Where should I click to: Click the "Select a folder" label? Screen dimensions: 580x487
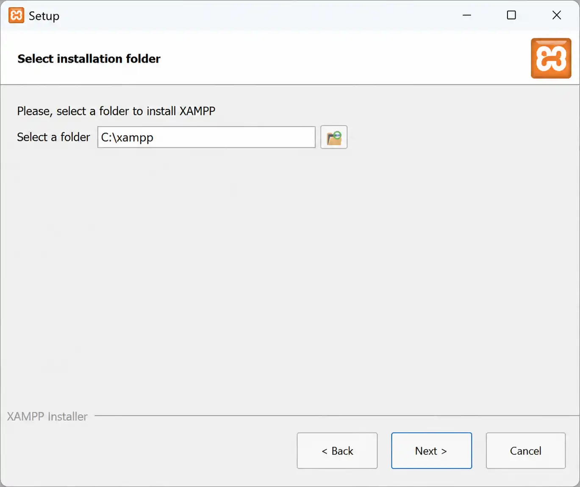(x=53, y=137)
